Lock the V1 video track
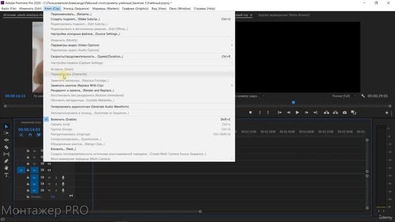Screen dimensions: 395x222 (28, 170)
